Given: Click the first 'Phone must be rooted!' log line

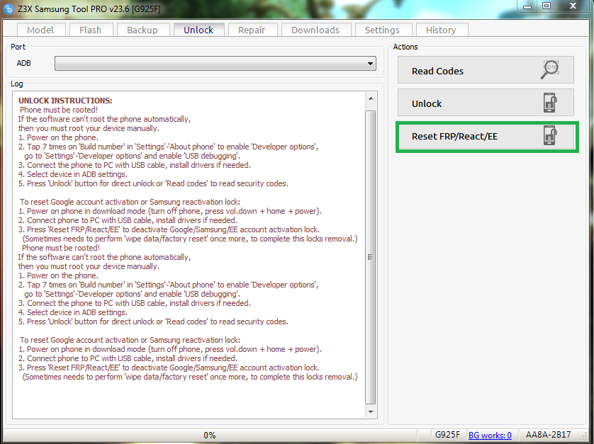Looking at the screenshot, I should (x=59, y=110).
